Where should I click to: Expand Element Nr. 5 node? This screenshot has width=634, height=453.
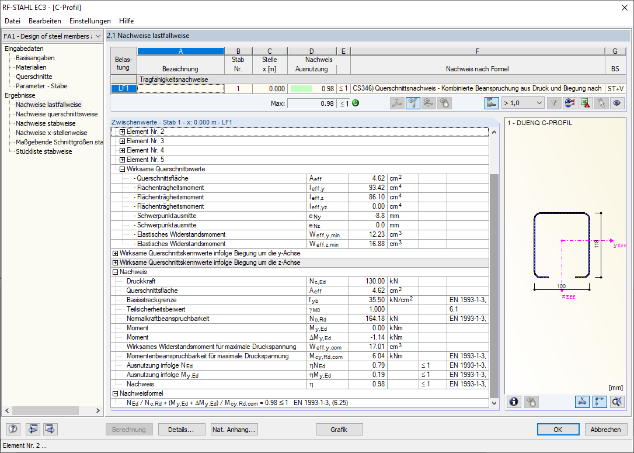[122, 160]
